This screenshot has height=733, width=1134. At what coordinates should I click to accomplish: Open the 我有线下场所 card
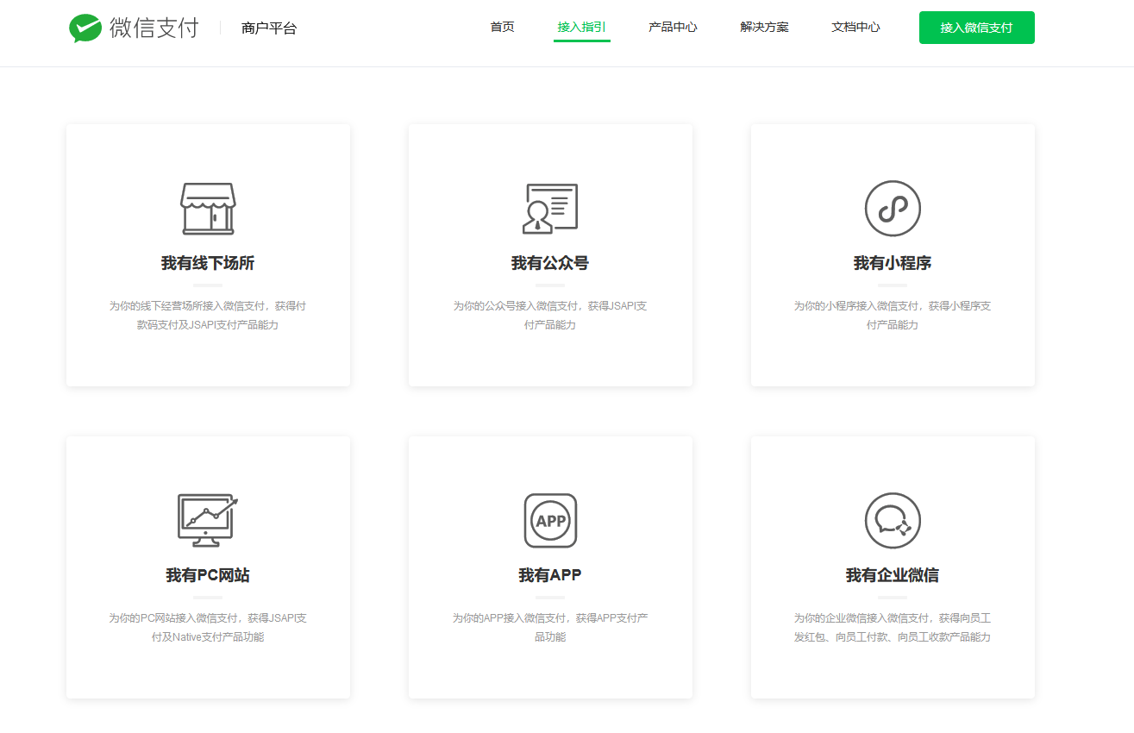pyautogui.click(x=207, y=254)
